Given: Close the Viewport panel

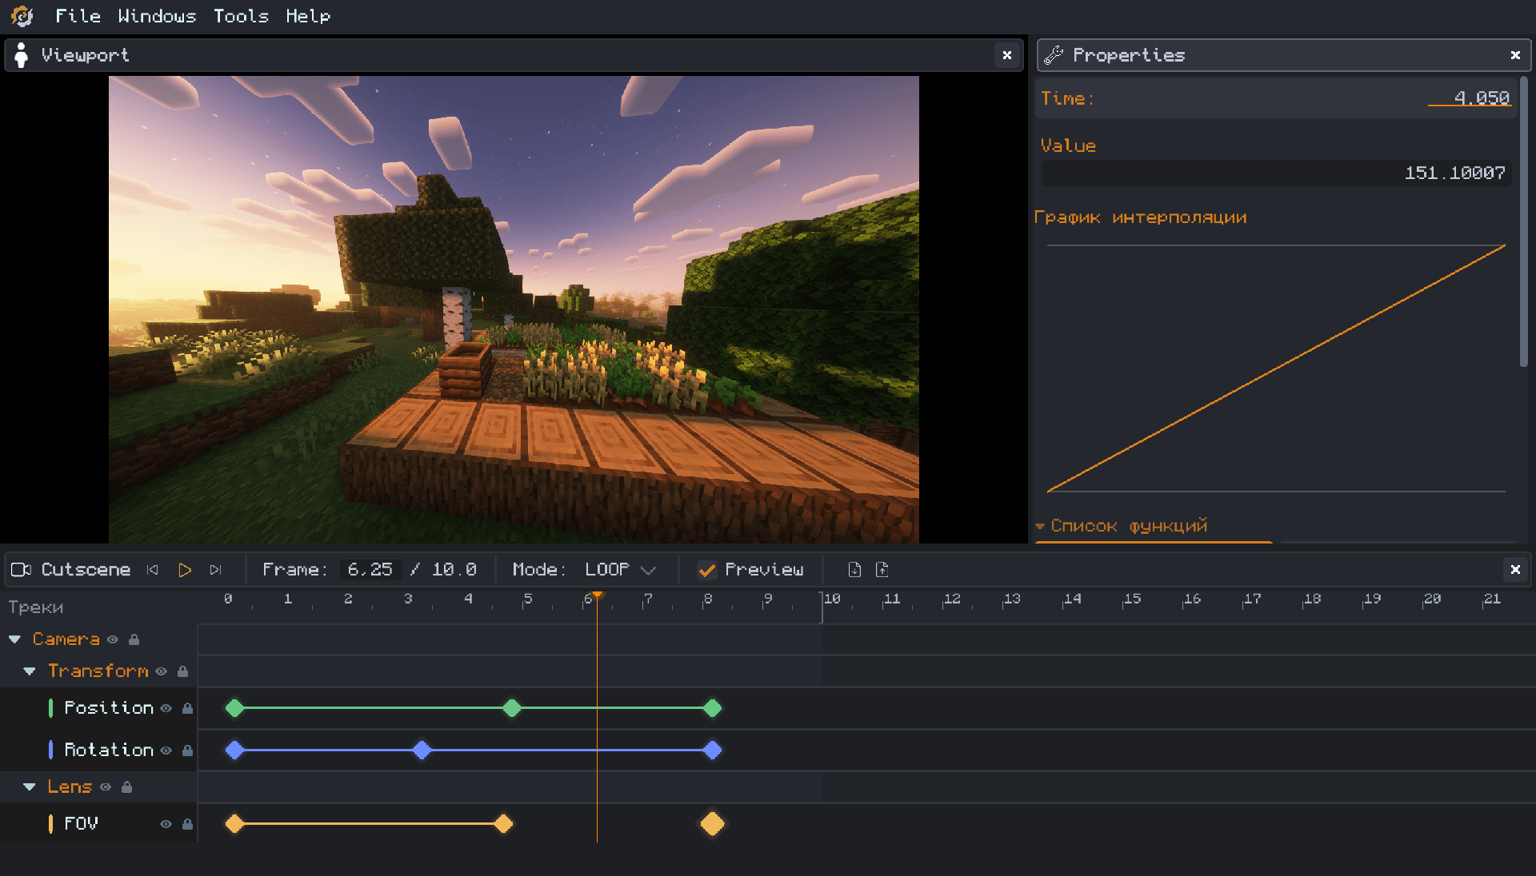Looking at the screenshot, I should pyautogui.click(x=1007, y=55).
